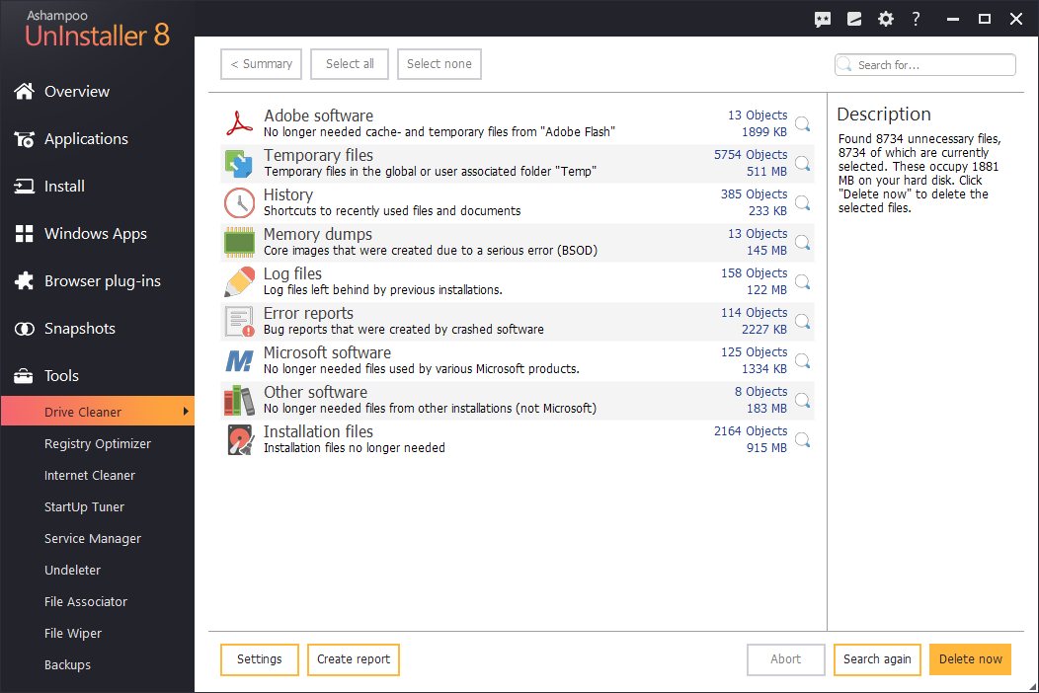
Task: View details magnifier for History
Action: point(802,202)
